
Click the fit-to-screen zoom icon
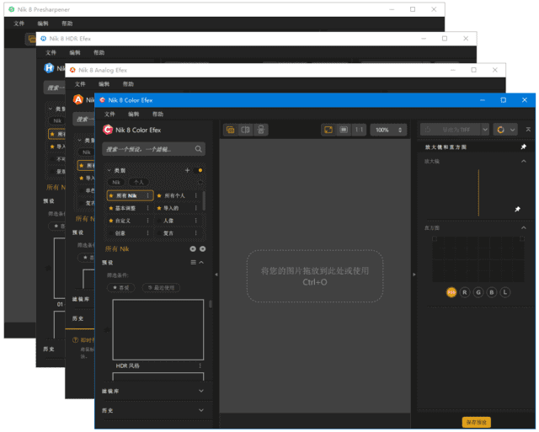[328, 130]
